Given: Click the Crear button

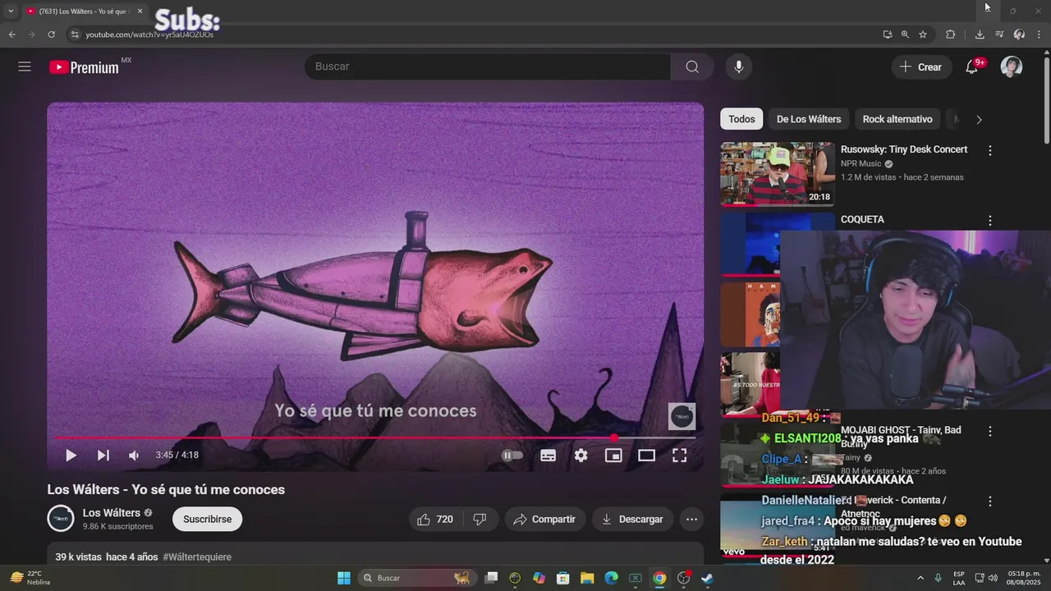Looking at the screenshot, I should click(921, 67).
